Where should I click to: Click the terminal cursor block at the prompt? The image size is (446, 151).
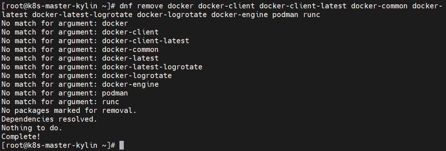coord(122,145)
